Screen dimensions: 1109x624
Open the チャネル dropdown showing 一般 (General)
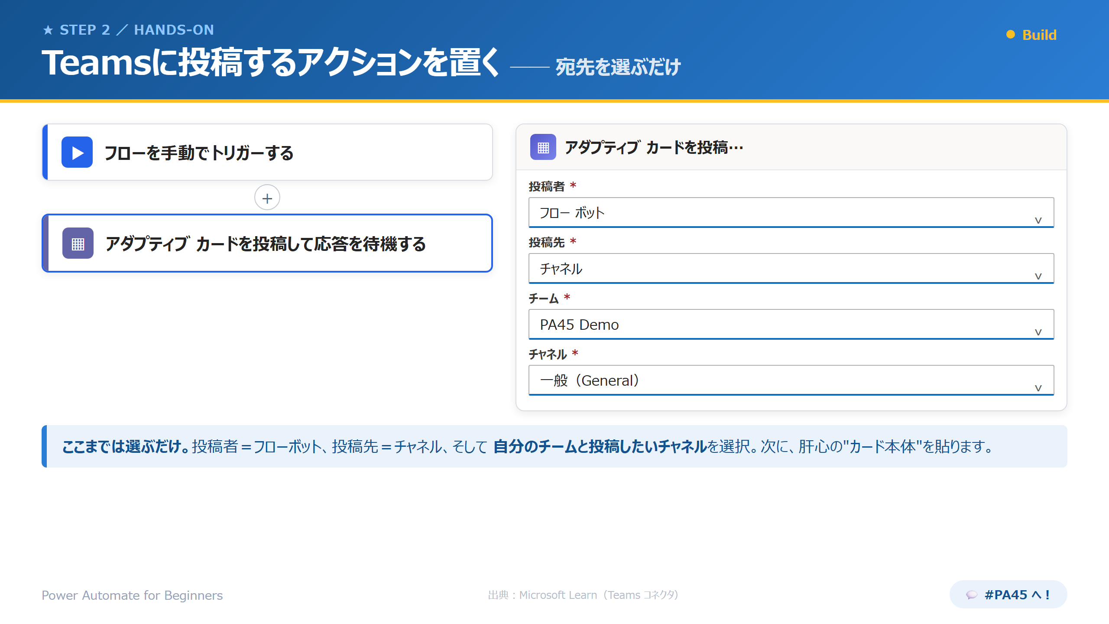coord(791,380)
